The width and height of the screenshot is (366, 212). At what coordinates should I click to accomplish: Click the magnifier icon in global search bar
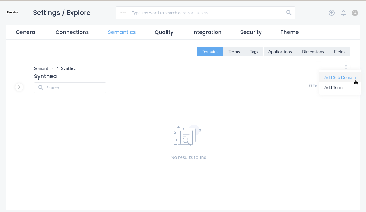(289, 13)
